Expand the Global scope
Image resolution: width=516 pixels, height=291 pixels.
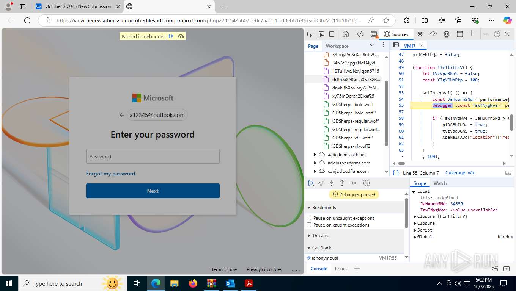pyautogui.click(x=415, y=237)
